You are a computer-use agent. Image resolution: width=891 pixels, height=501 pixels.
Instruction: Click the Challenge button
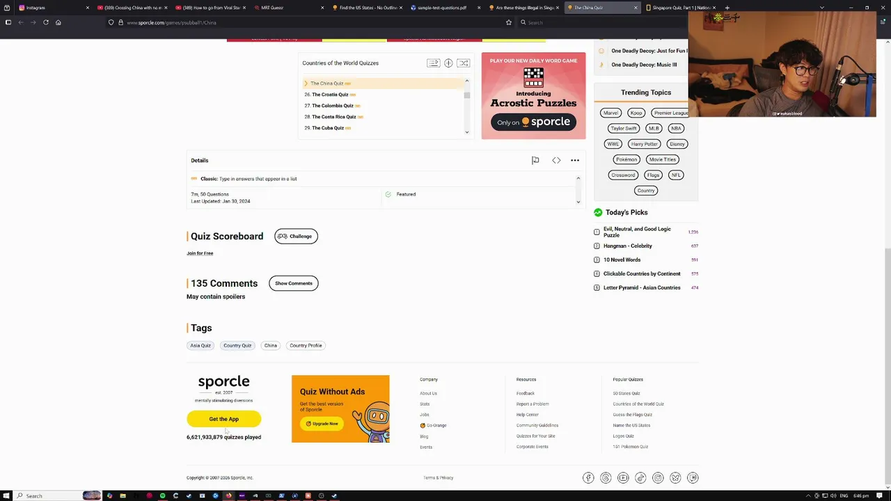(x=296, y=237)
